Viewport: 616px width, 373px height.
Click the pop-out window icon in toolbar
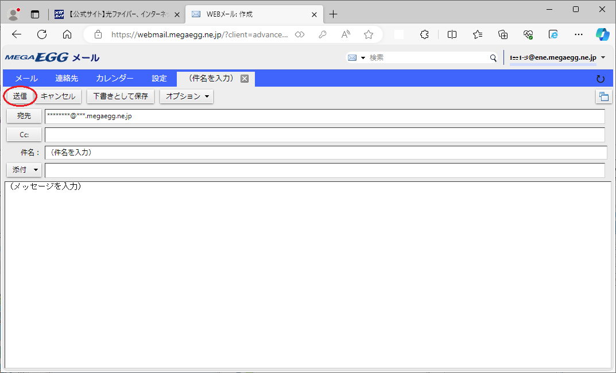point(603,96)
